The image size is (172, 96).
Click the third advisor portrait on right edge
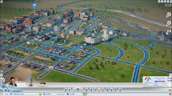(x=169, y=31)
